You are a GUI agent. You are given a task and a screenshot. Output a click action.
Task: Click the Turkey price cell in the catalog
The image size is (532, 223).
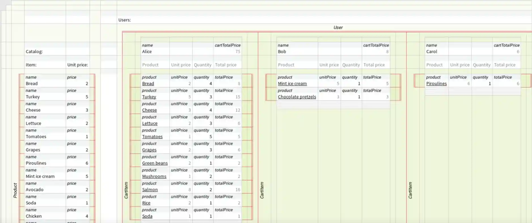[77, 97]
